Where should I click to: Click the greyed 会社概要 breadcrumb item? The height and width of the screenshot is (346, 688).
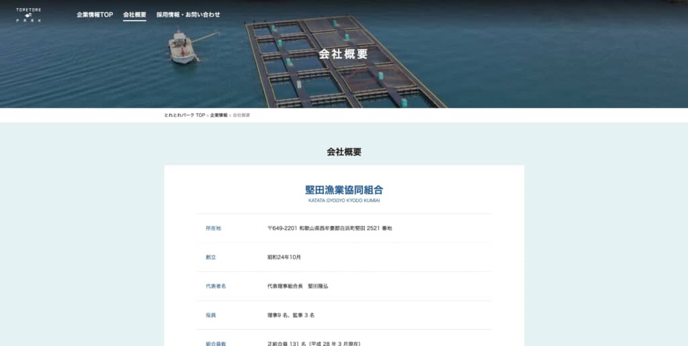[241, 115]
